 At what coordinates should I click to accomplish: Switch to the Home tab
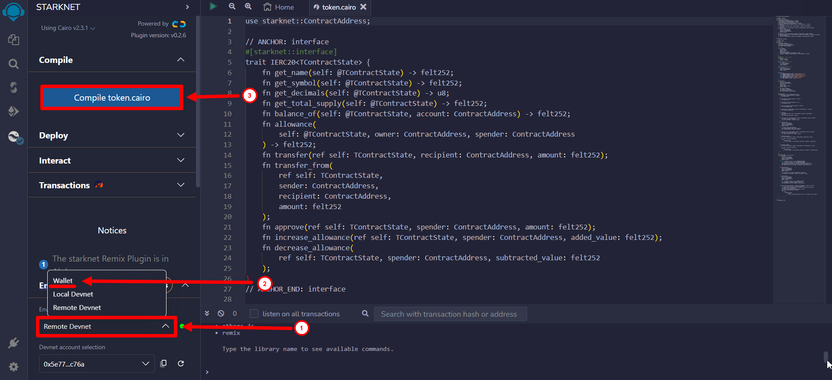279,7
